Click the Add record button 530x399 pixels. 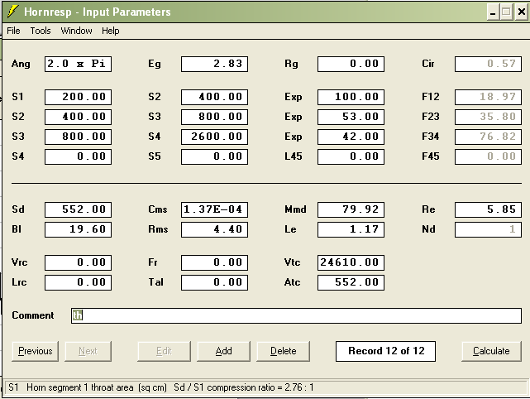tap(223, 351)
